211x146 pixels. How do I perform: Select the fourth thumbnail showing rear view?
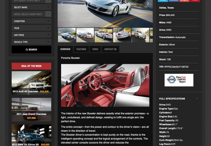point(122,35)
